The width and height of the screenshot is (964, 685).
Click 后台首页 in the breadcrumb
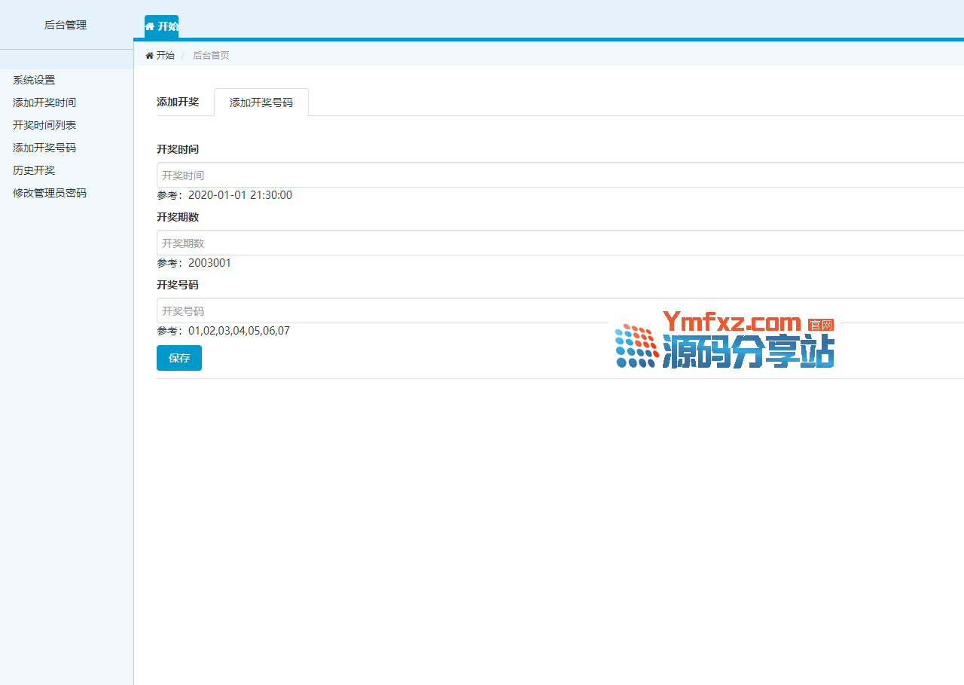click(211, 56)
